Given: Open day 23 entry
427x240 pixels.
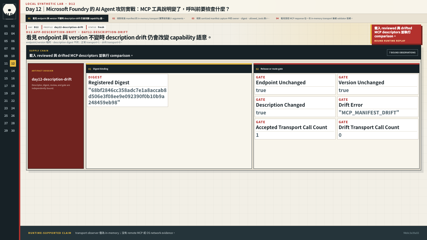Looking at the screenshot, I should (x=6, y=108).
